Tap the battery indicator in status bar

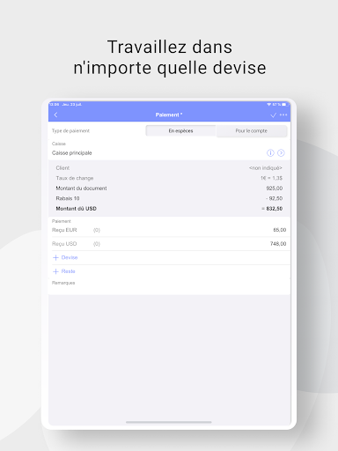[284, 105]
